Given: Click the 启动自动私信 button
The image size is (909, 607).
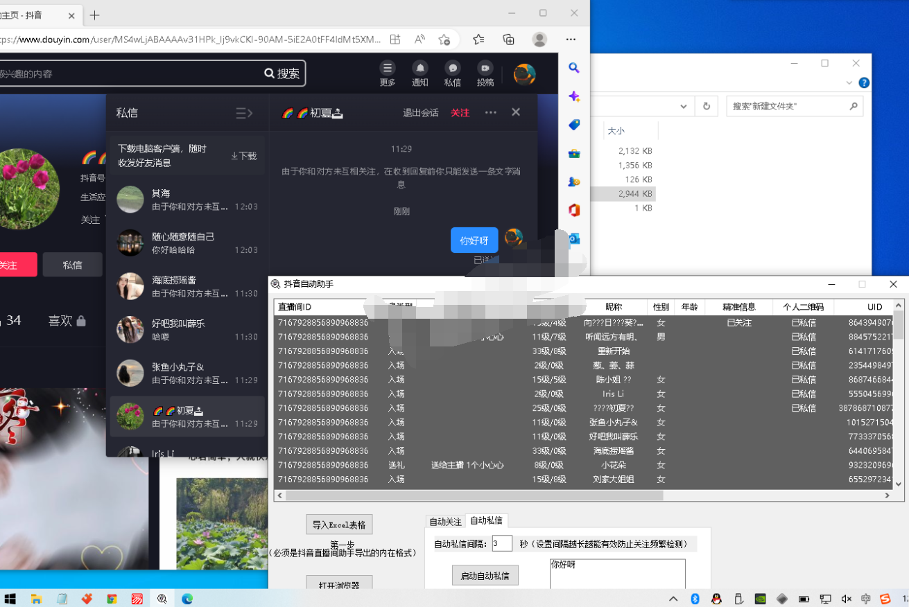Looking at the screenshot, I should (485, 576).
